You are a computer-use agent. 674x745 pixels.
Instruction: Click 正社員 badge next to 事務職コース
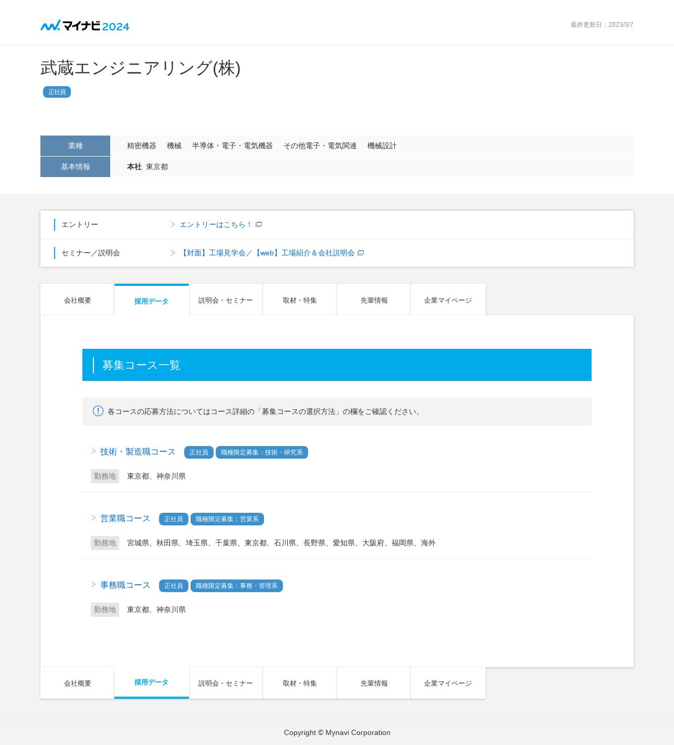coord(174,586)
